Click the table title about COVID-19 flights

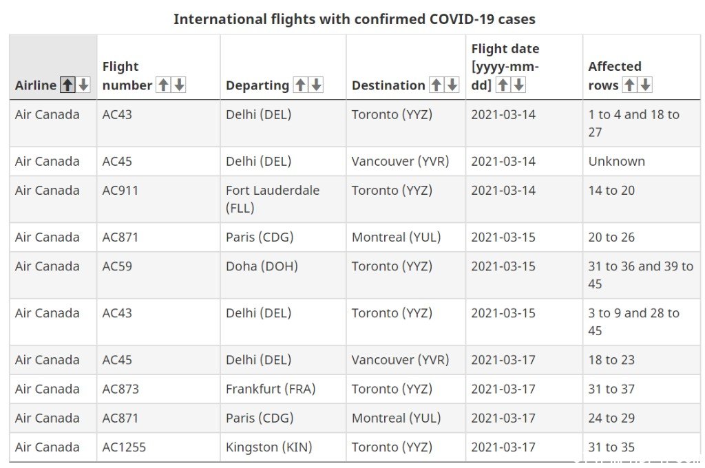click(x=355, y=19)
